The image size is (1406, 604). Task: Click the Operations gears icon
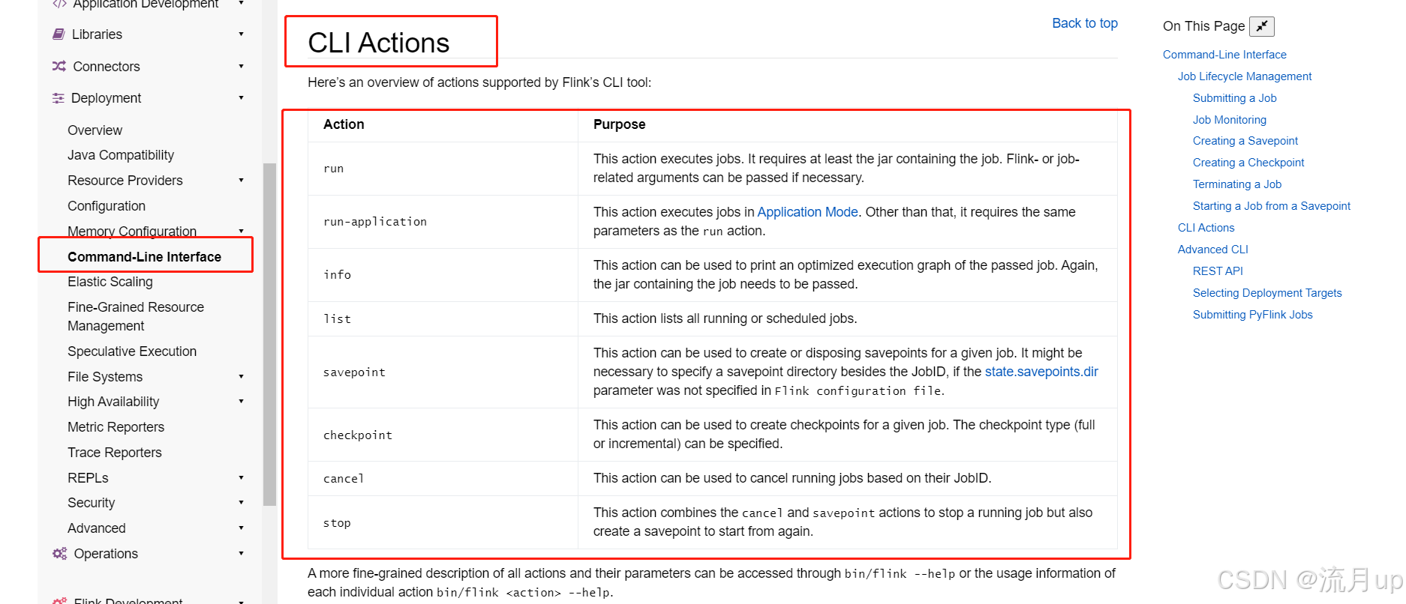[x=59, y=554]
